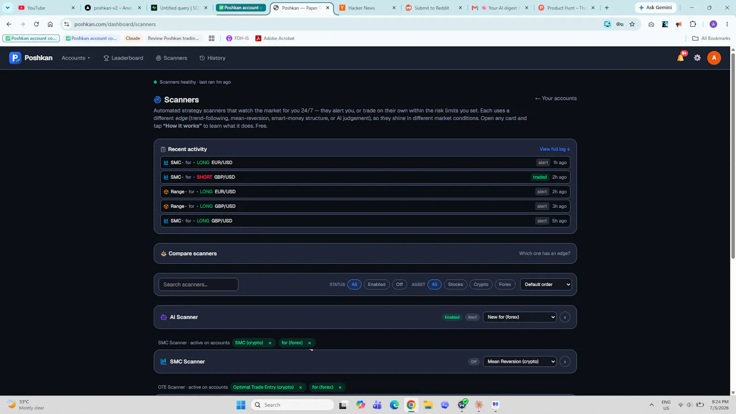Filter scanners by Off status
736x414 pixels.
pos(399,284)
